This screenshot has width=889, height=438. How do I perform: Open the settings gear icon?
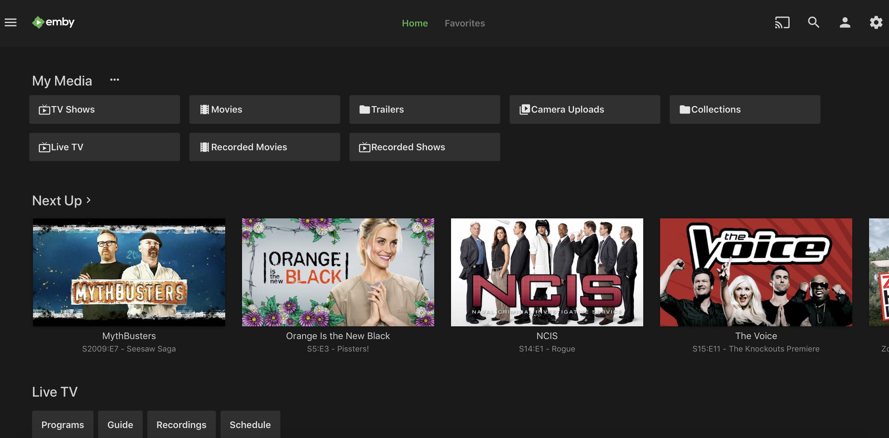(x=876, y=23)
